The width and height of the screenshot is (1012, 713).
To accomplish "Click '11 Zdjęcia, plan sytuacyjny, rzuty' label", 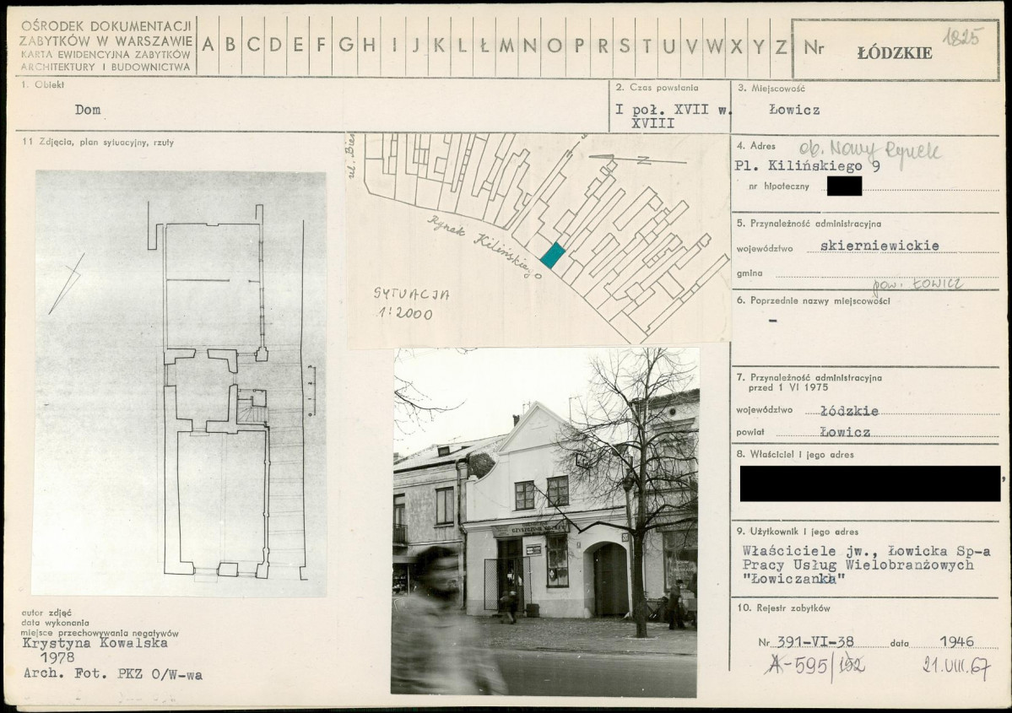I will 98,143.
